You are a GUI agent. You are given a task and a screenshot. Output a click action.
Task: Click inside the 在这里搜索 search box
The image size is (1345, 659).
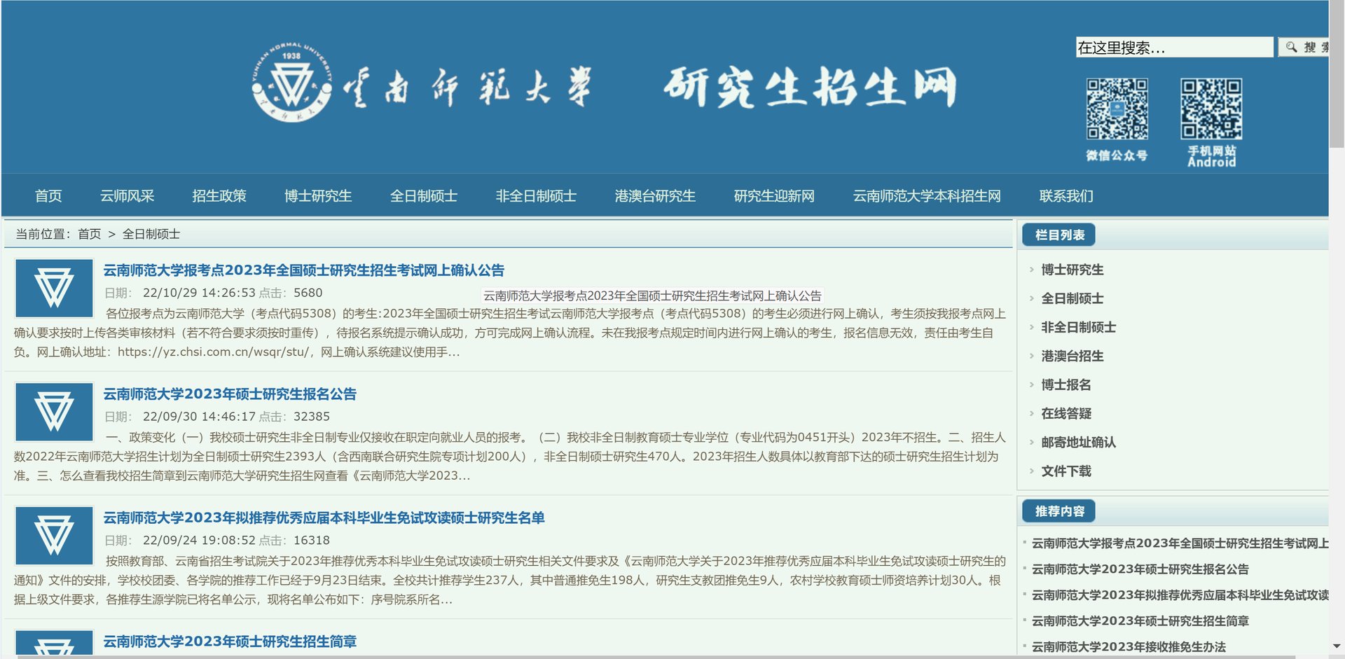click(x=1175, y=47)
